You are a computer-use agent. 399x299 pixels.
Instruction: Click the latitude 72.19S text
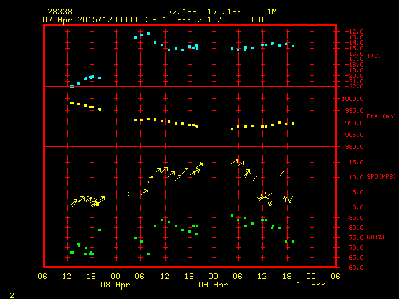click(182, 12)
